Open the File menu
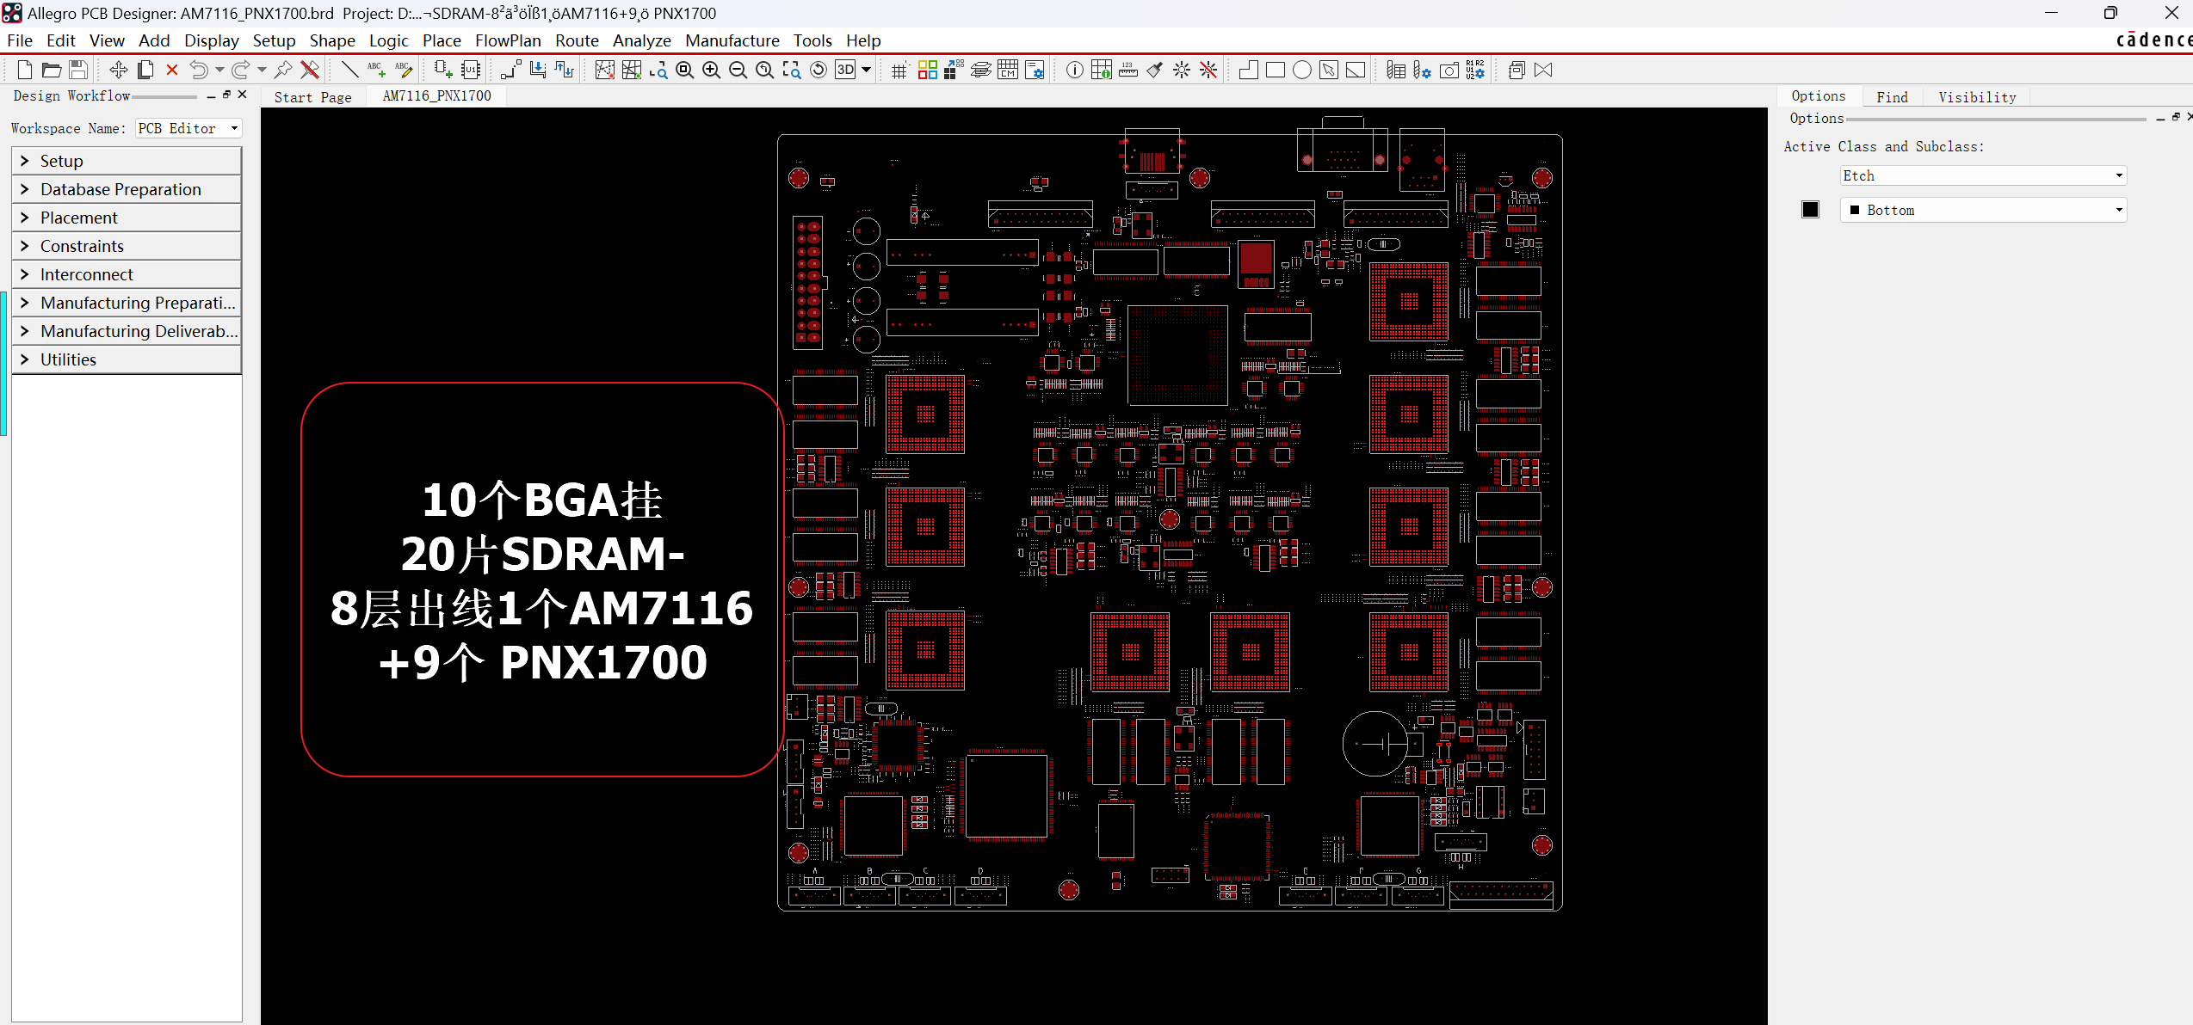This screenshot has height=1025, width=2193. click(x=19, y=40)
